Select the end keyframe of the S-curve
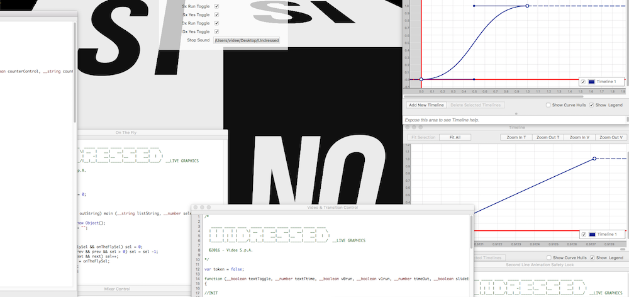Image resolution: width=629 pixels, height=297 pixels. 527,6
